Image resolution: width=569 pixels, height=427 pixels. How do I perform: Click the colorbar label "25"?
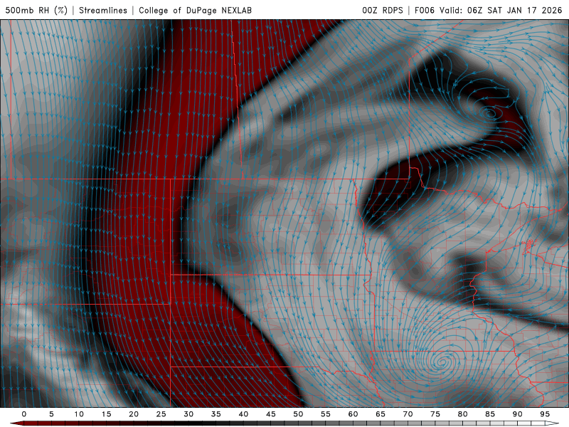click(161, 414)
